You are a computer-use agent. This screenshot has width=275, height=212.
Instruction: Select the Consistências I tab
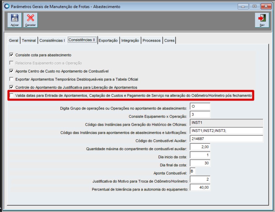pyautogui.click(x=52, y=40)
